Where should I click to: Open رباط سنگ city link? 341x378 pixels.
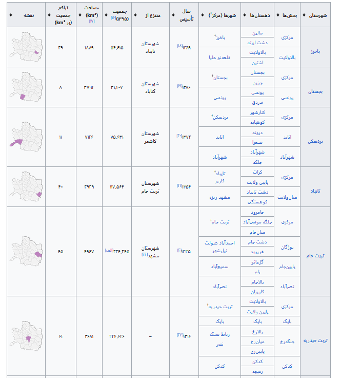[x=219, y=334]
